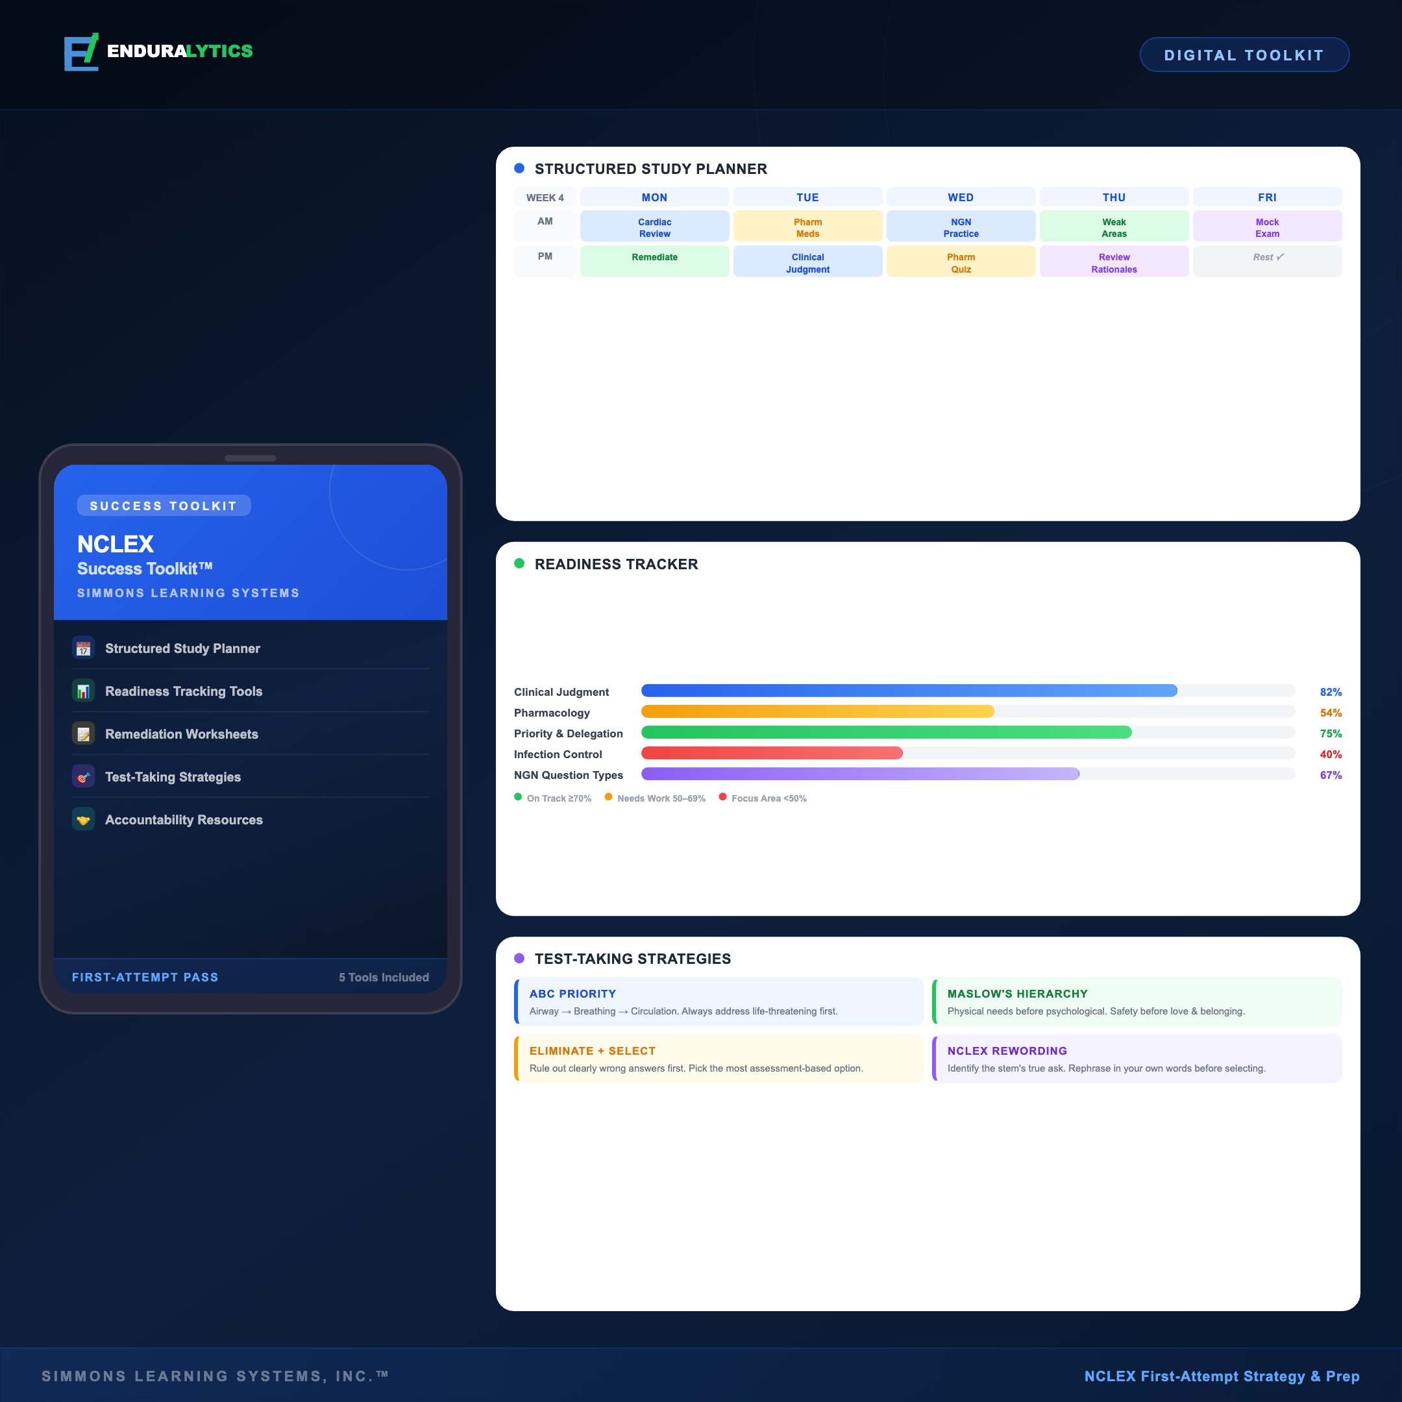Click the 5 Tools Included text
This screenshot has height=1402, width=1402.
click(383, 977)
